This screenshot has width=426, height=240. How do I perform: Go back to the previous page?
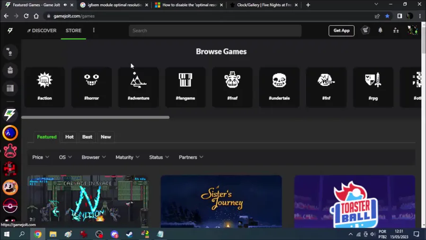coord(6,16)
